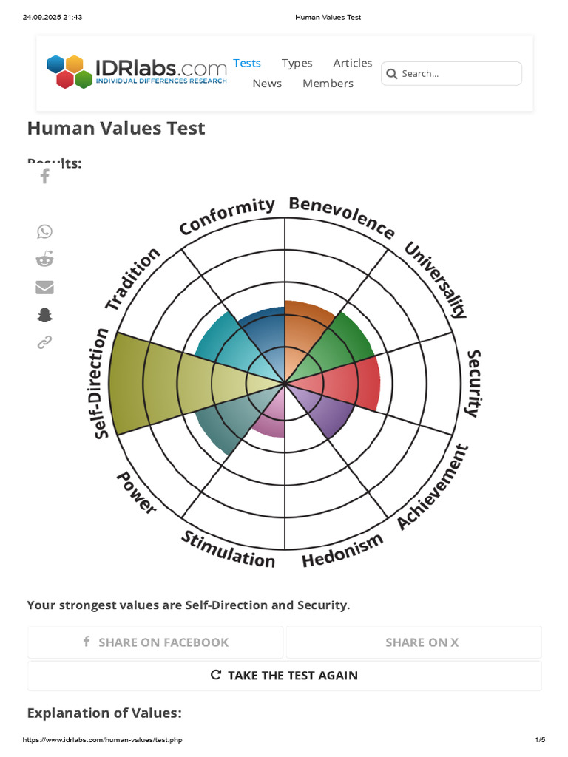Share via the Snapchat ghost icon

(x=45, y=315)
